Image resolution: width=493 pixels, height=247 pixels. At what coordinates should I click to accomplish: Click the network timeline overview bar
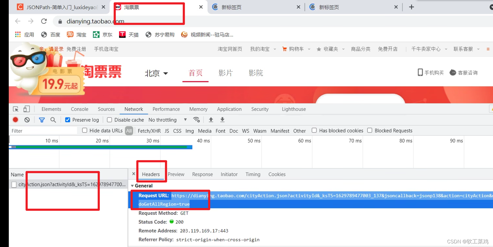pyautogui.click(x=100, y=147)
